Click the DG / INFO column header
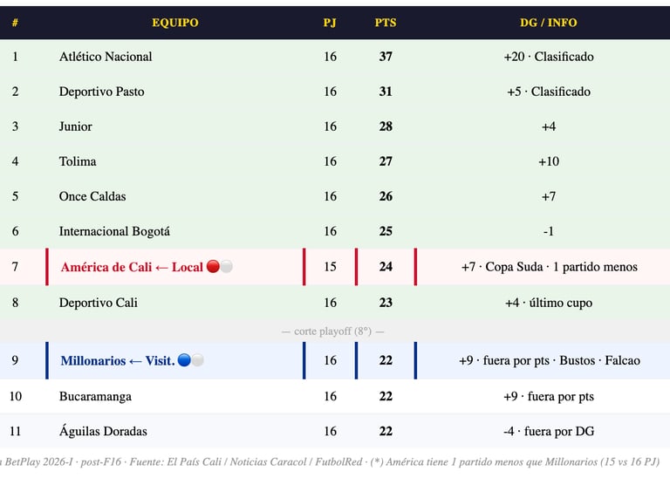This screenshot has height=478, width=670. [x=548, y=23]
